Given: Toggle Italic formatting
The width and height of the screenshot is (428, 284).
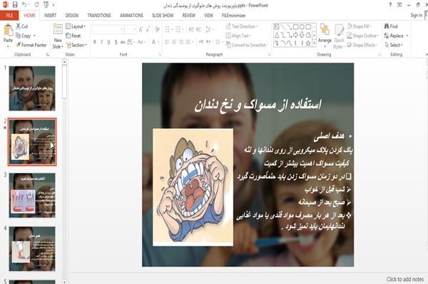Looking at the screenshot, I should (x=101, y=42).
